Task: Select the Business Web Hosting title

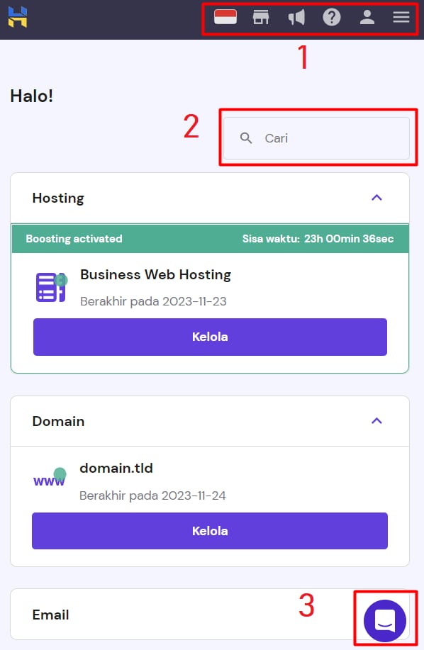Action: pyautogui.click(x=156, y=274)
